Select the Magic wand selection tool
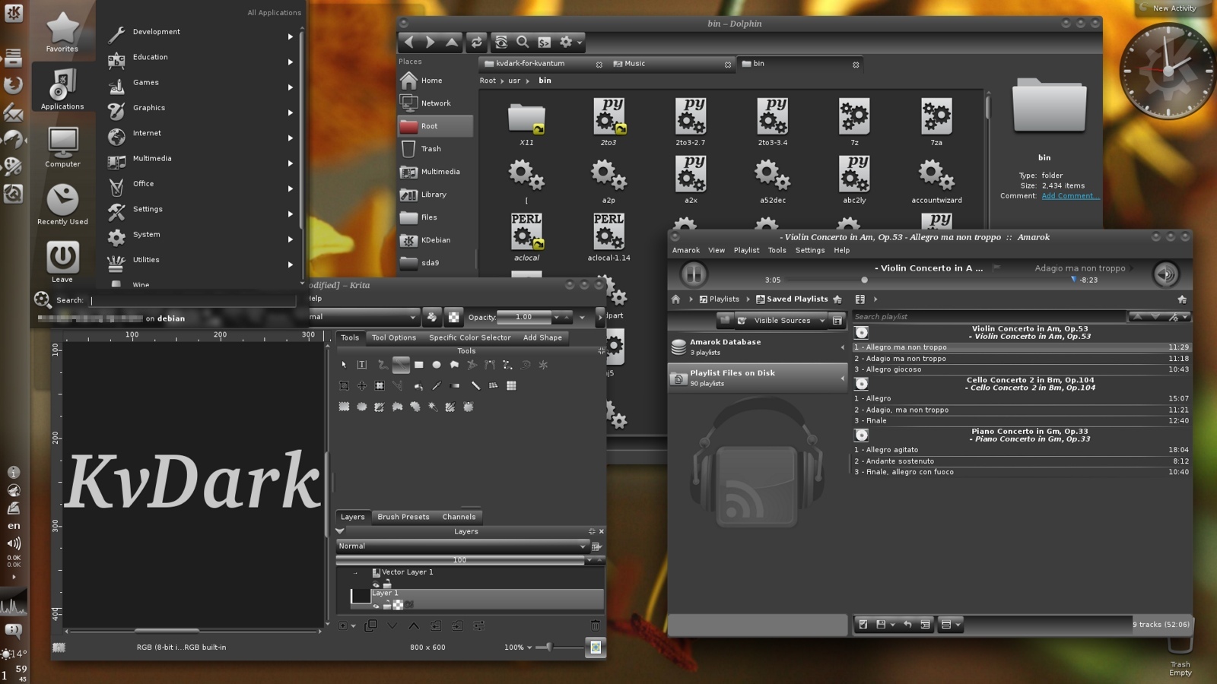The height and width of the screenshot is (684, 1217). click(x=433, y=407)
